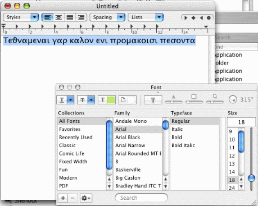Select the Comic Life collection

click(82, 153)
